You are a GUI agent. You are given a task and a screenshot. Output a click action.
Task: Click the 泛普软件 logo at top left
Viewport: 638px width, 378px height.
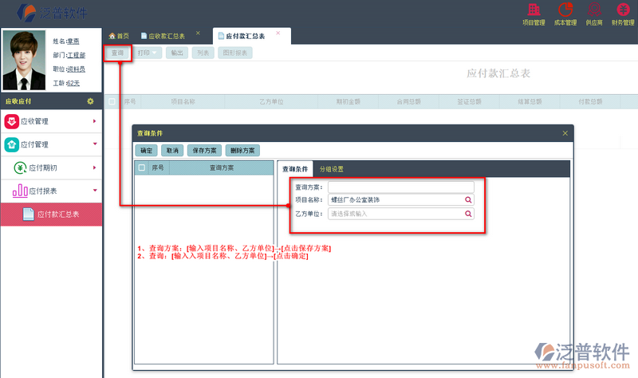click(52, 13)
